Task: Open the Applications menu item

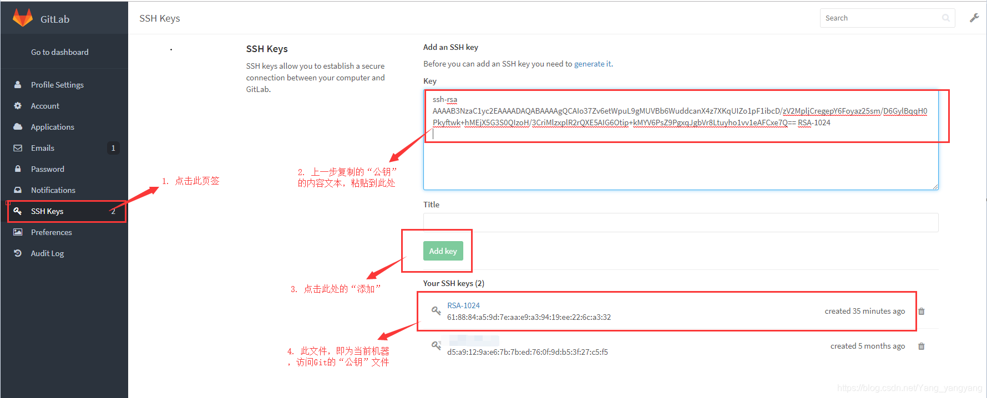Action: [53, 127]
